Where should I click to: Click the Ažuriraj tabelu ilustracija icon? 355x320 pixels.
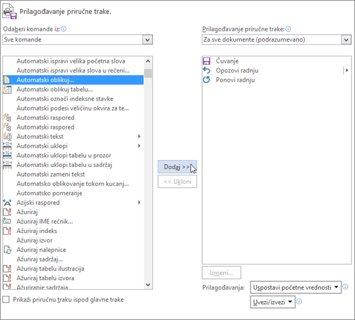7,269
